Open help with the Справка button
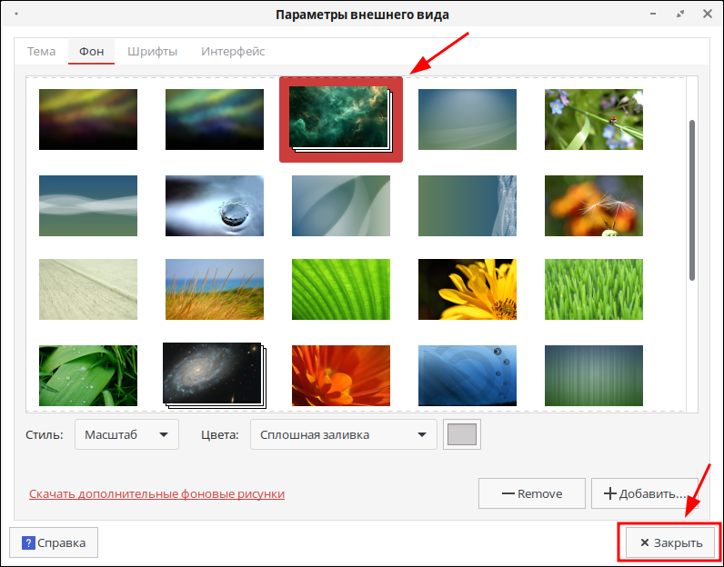This screenshot has width=724, height=567. pyautogui.click(x=54, y=542)
